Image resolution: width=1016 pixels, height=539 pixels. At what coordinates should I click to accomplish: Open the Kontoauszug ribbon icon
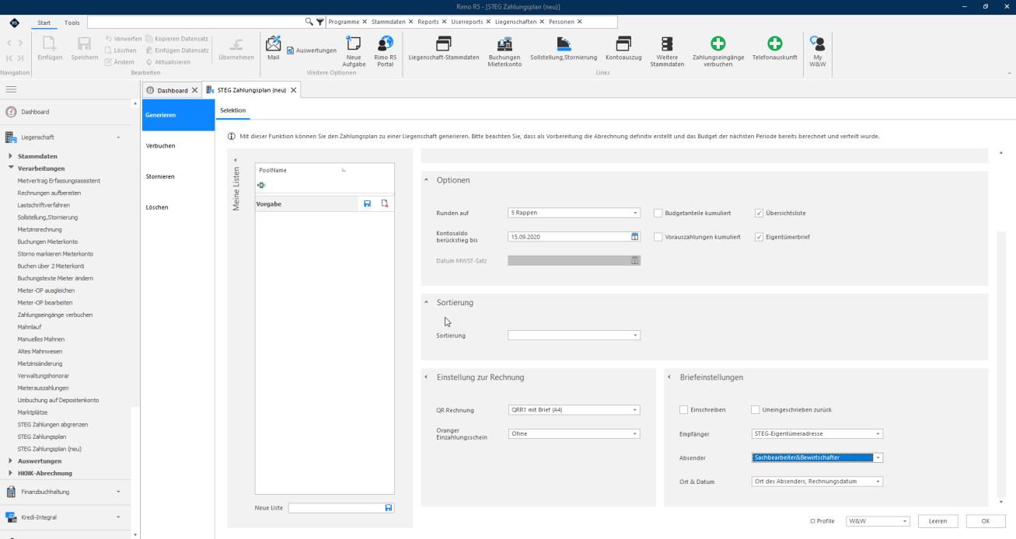(623, 48)
